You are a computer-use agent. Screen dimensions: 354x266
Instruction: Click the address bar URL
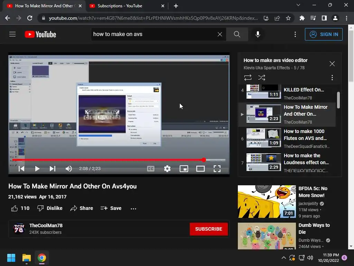[153, 18]
